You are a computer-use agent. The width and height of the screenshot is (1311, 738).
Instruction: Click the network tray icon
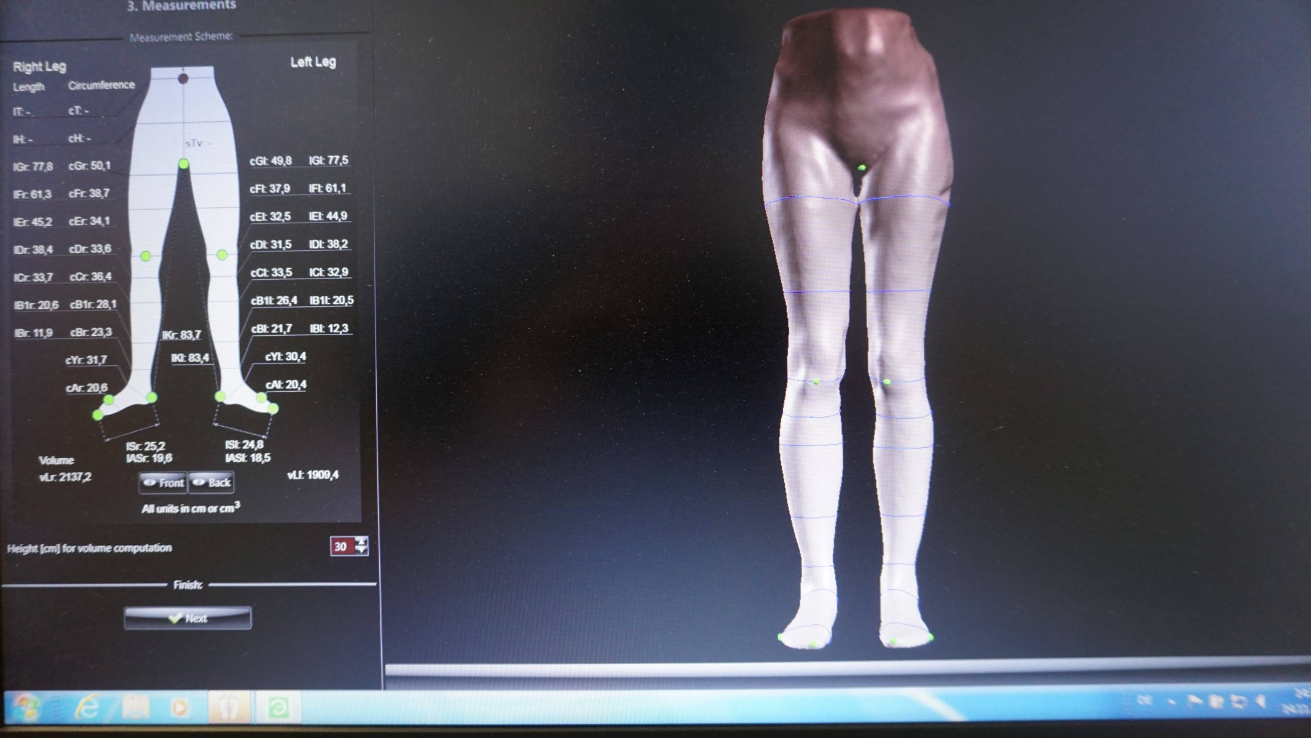tap(1237, 701)
